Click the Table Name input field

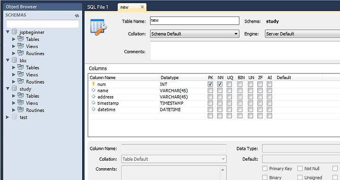coord(195,21)
